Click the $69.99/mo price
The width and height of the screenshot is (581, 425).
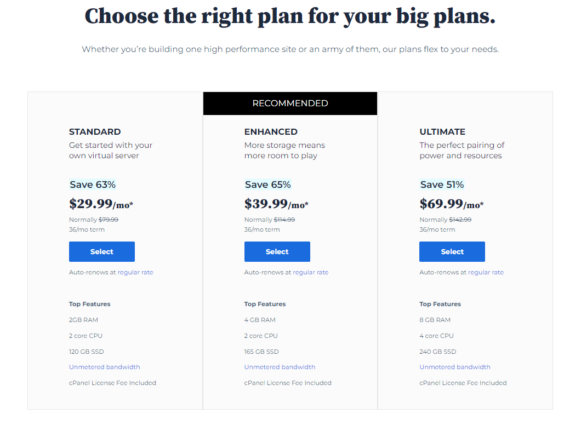[x=452, y=204]
